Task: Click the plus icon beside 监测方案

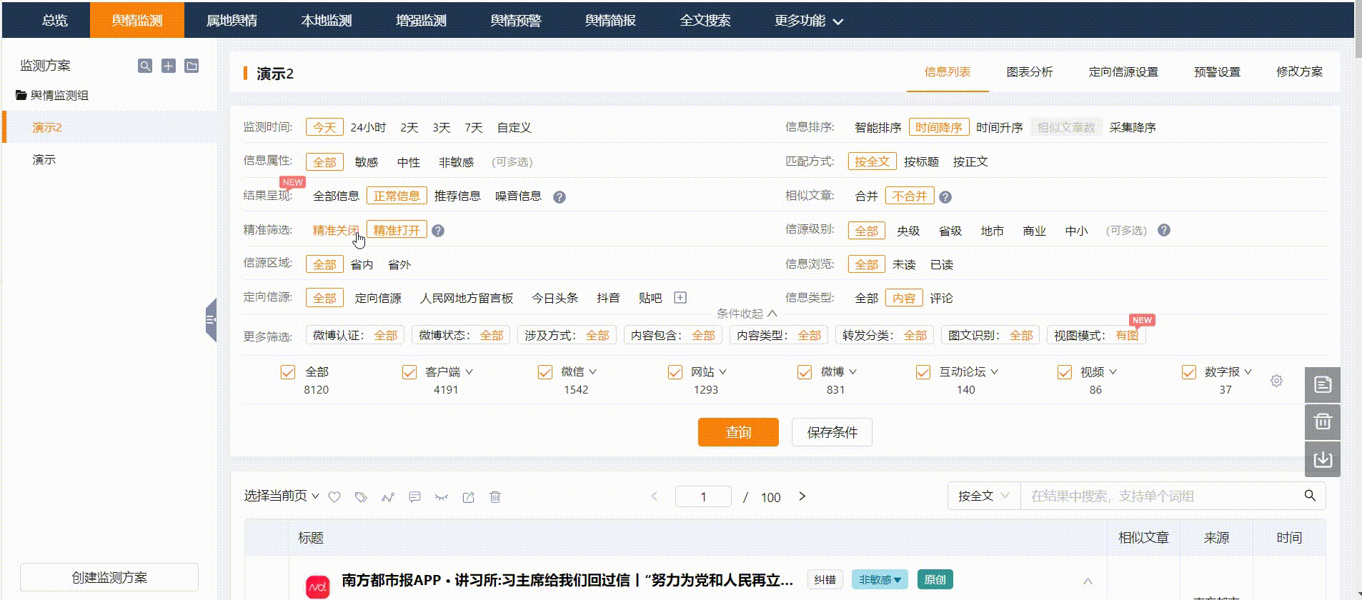Action: click(x=169, y=66)
